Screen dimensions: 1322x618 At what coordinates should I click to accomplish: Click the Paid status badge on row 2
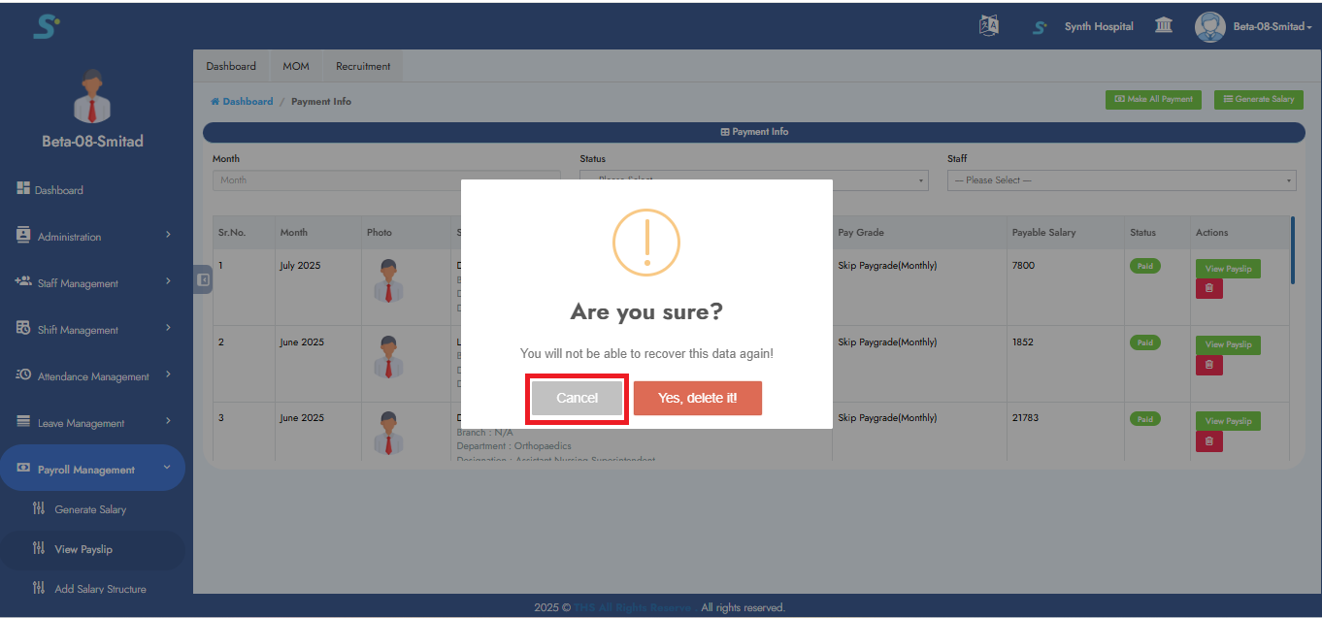[1144, 342]
